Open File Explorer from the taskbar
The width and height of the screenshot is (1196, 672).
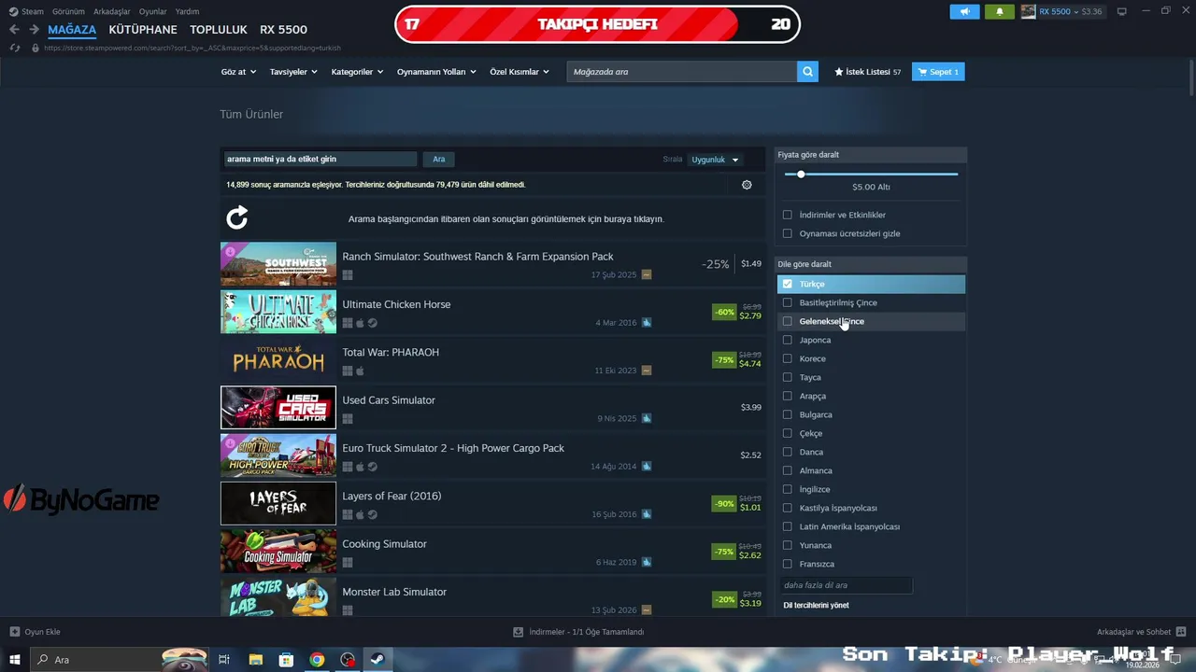255,660
